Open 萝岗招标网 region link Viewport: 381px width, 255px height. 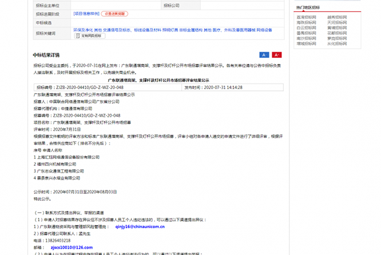pos(337,38)
